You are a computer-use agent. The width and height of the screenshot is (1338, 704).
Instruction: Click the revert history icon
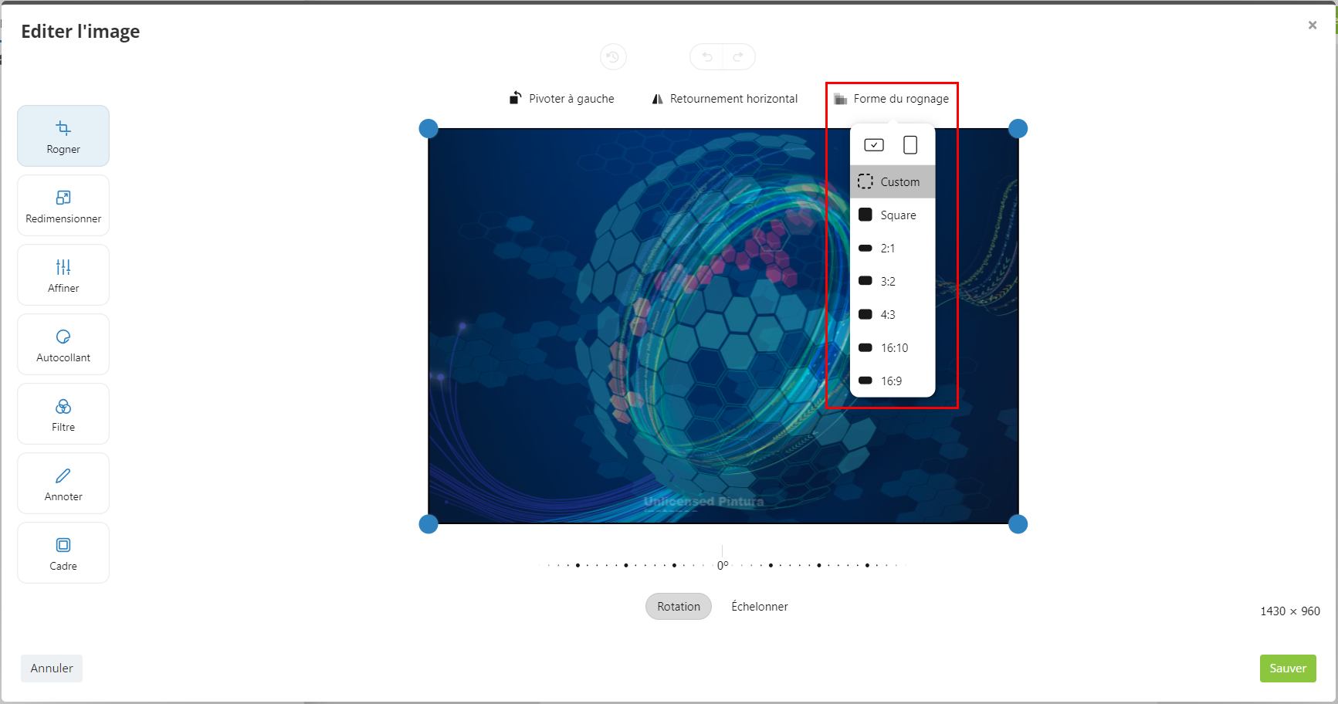pyautogui.click(x=613, y=57)
